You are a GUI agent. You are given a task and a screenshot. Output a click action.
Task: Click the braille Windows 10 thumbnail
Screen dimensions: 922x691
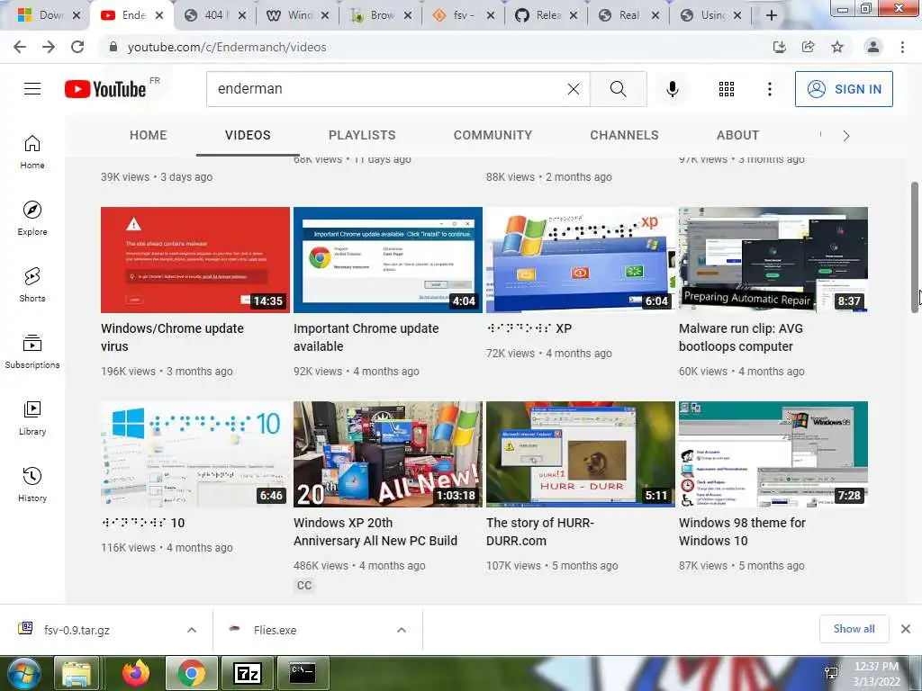coord(195,454)
